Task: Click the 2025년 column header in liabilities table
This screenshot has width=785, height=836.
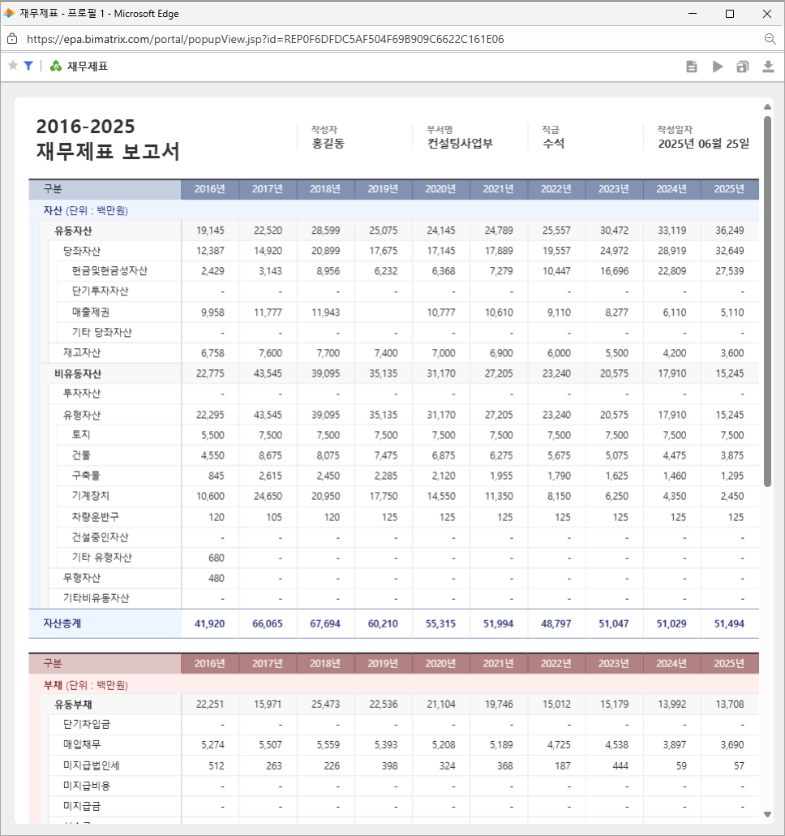Action: (729, 663)
